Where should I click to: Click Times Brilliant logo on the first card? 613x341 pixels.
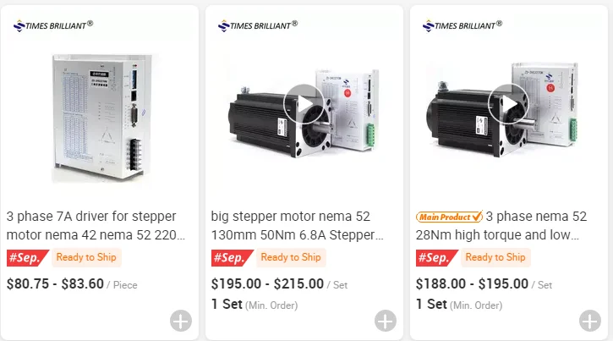[x=53, y=25]
